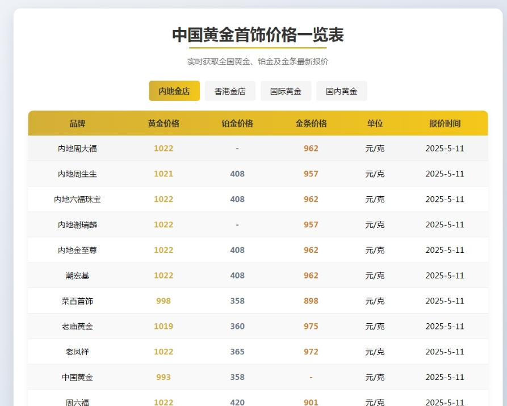Image resolution: width=507 pixels, height=406 pixels.
Task: Click gold price 1022 for 内地金至尊
Action: (x=164, y=250)
